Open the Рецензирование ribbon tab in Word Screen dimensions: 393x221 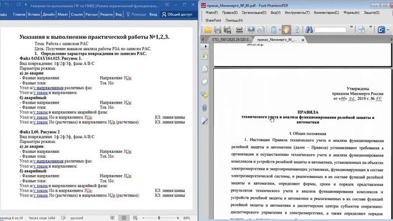coord(106,15)
